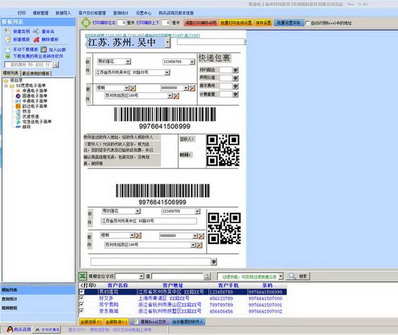Click the 加入QQ群 group icon
398x335 pixels.
[x=44, y=50]
